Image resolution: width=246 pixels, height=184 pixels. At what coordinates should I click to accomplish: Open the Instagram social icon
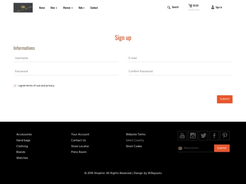tap(193, 135)
